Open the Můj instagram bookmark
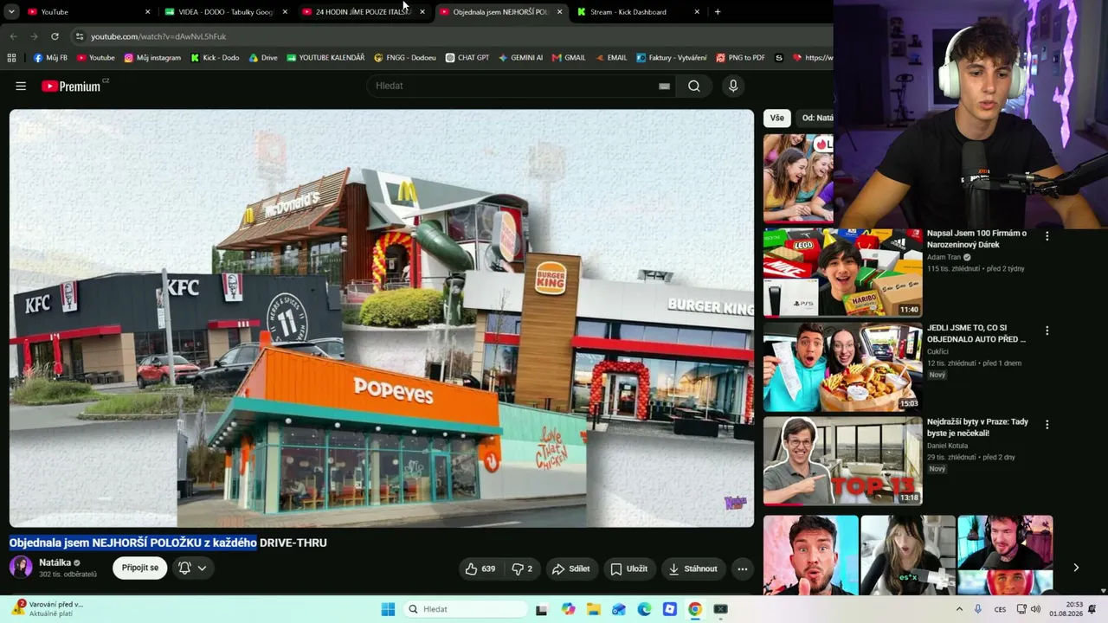The image size is (1108, 623). (x=152, y=58)
